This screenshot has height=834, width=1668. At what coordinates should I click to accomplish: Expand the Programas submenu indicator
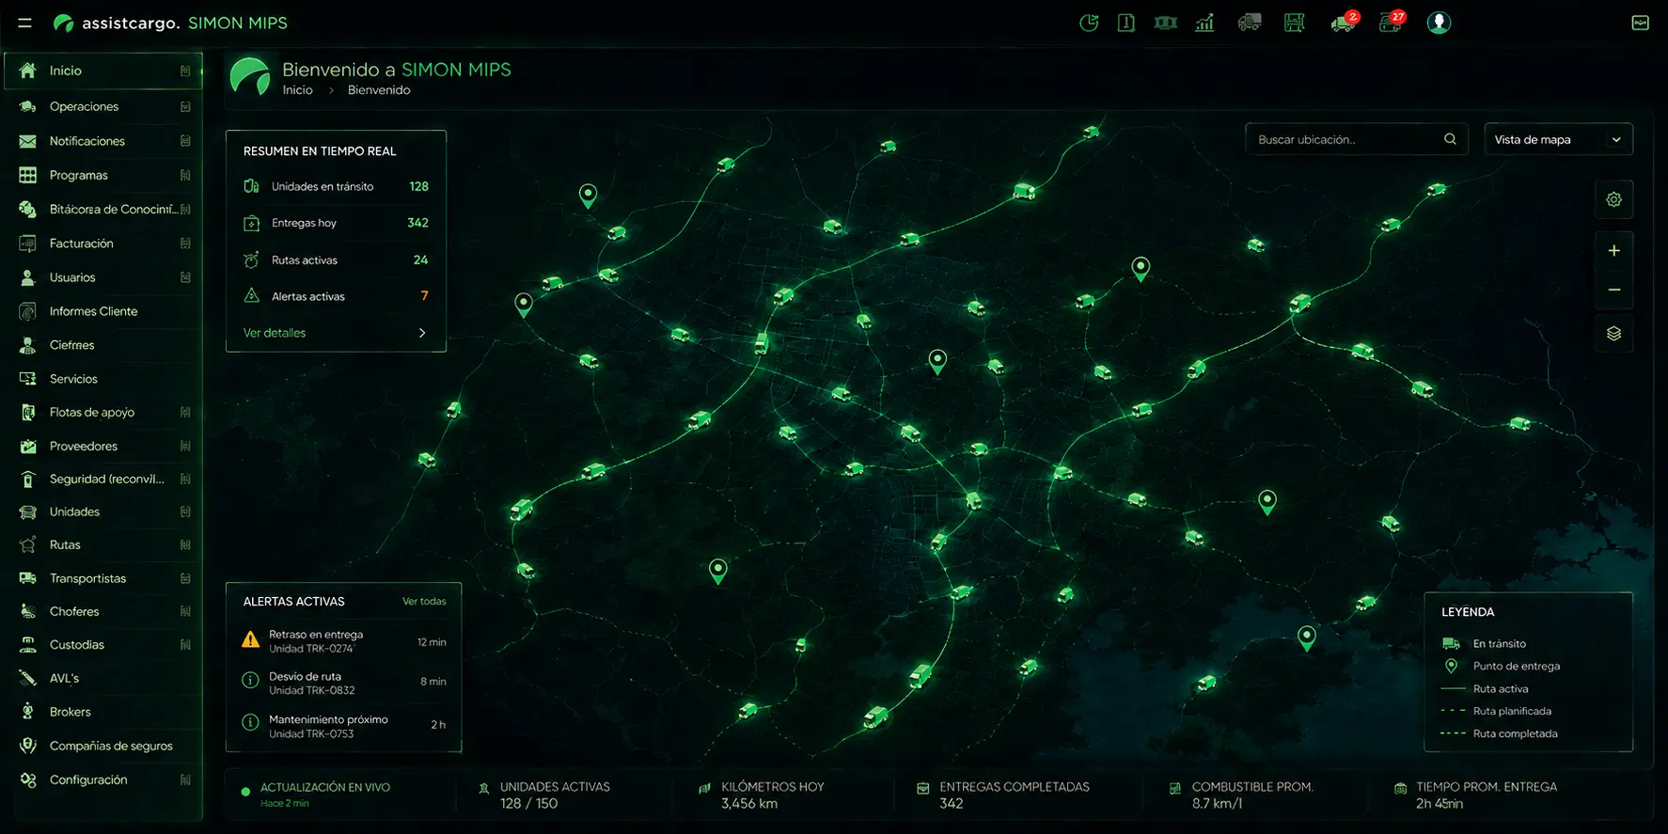(185, 175)
